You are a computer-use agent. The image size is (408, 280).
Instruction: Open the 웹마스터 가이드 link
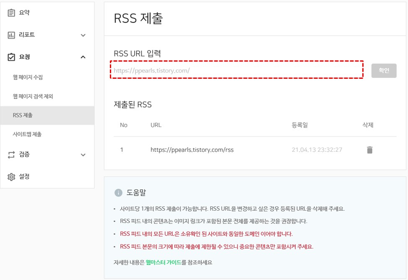pos(164,262)
